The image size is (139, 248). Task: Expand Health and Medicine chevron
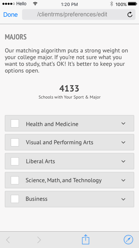pyautogui.click(x=123, y=123)
